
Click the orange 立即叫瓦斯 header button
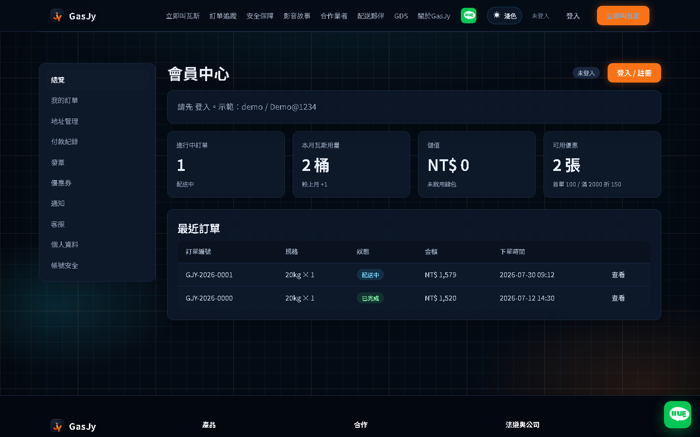tap(623, 16)
